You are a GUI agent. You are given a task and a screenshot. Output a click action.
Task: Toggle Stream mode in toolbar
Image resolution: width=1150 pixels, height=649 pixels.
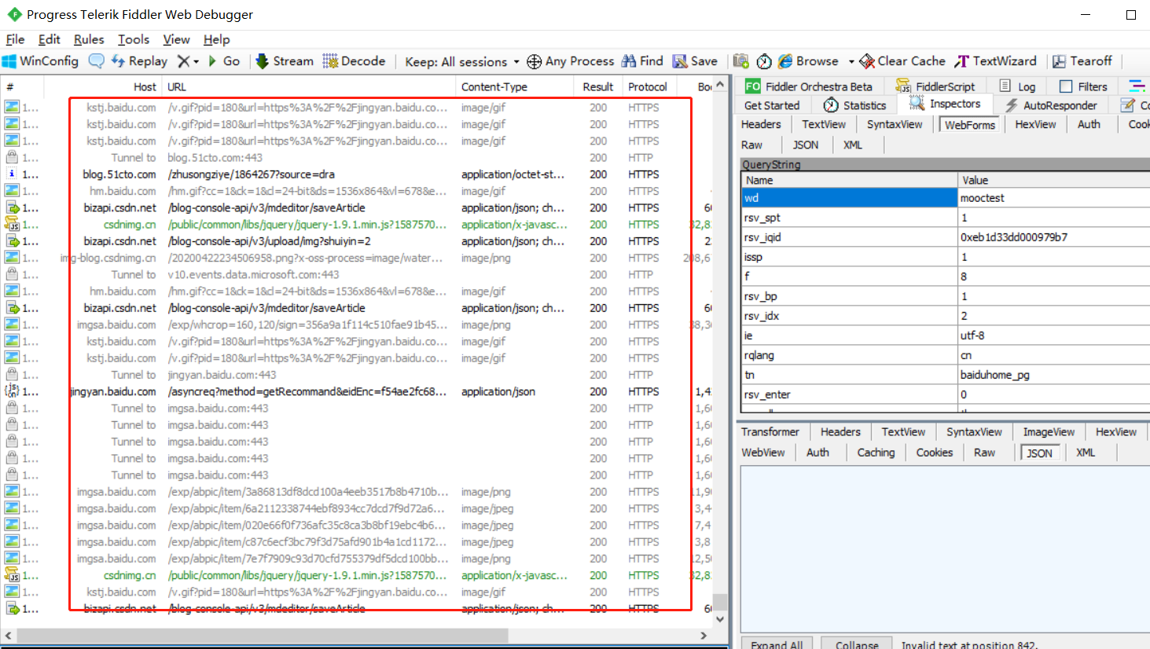pyautogui.click(x=284, y=61)
